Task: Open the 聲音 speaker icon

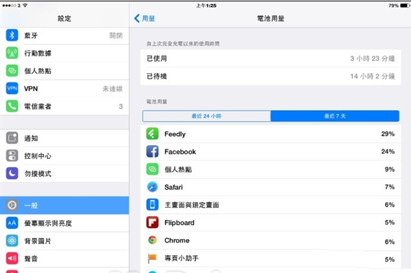Action: [x=12, y=259]
